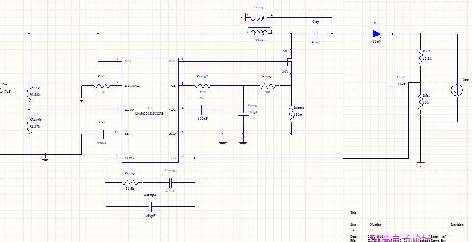
Task: Click the ground symbol below Cramp
Action: click(x=243, y=144)
